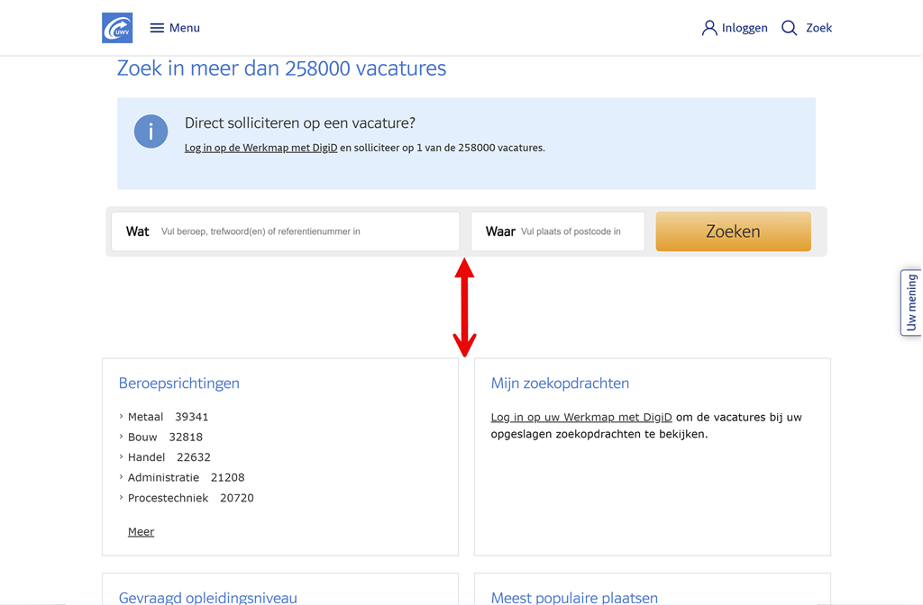Image resolution: width=923 pixels, height=605 pixels.
Task: Expand Beroepsrichtingen with Meer link
Action: click(x=141, y=531)
